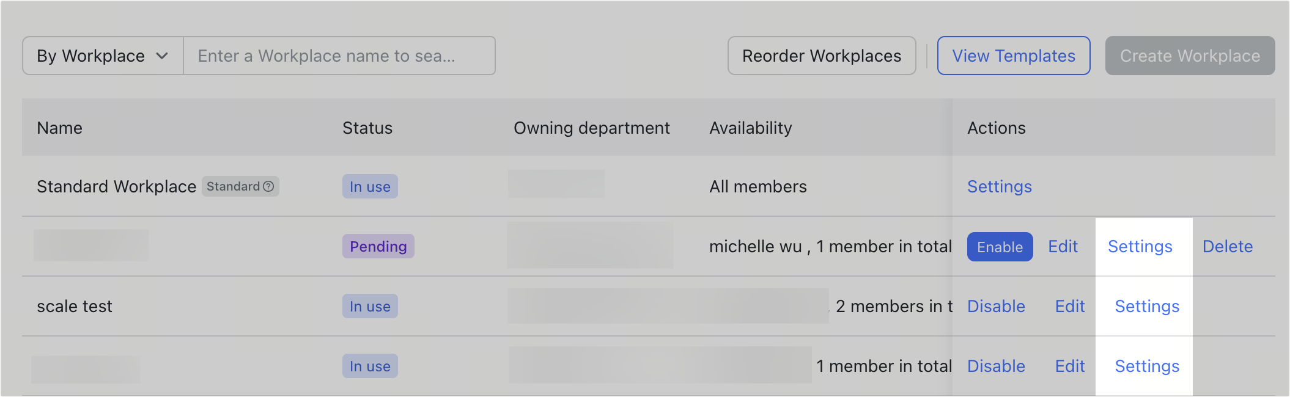Screen dimensions: 1290x397
Task: Disable the last workplace with 1 member
Action: (996, 366)
